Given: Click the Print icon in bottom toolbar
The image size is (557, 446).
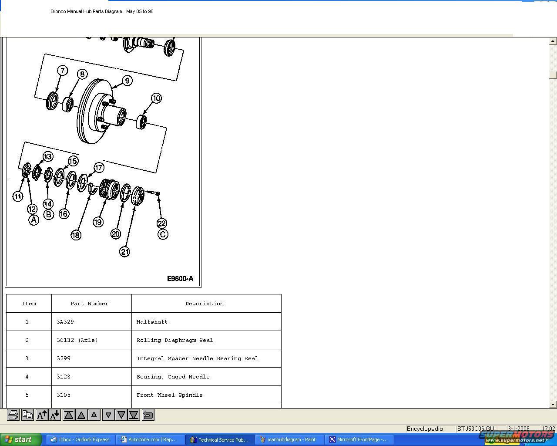Looking at the screenshot, I should [13, 415].
